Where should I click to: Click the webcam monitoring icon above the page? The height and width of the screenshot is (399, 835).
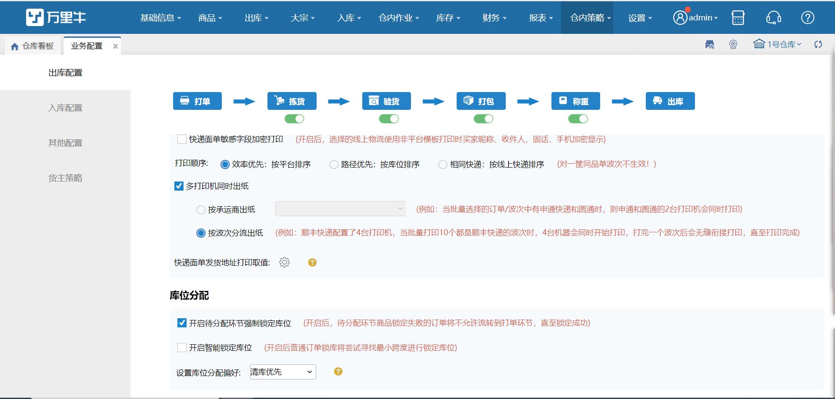[733, 44]
